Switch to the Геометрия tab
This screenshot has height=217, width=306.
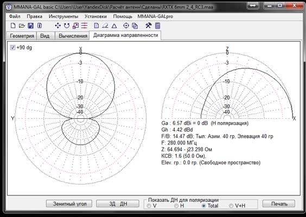point(22,36)
